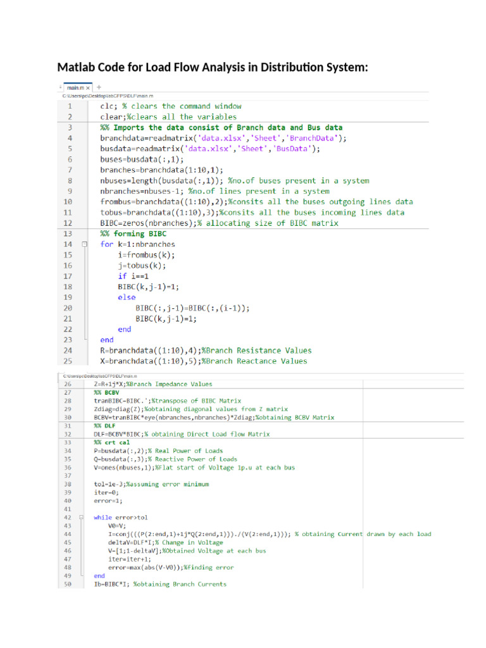Click the 'deltaV=DLF*I;' line
Image resolution: width=486 pixels, height=648 pixels.
(166, 542)
